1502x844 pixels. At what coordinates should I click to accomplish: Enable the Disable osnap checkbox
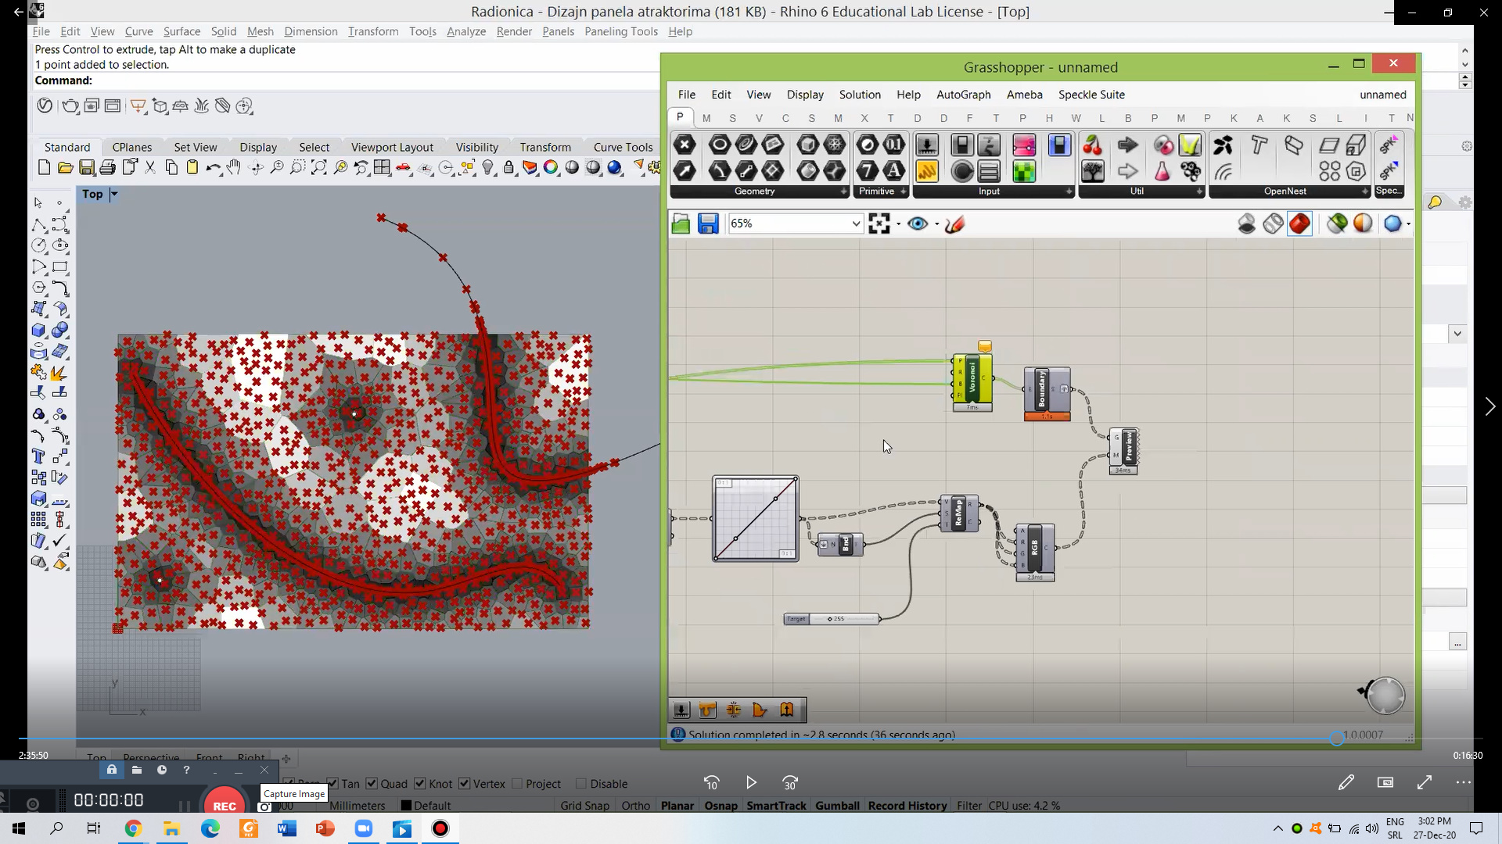coord(581,784)
